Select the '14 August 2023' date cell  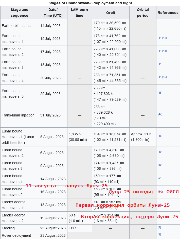coord(53,179)
